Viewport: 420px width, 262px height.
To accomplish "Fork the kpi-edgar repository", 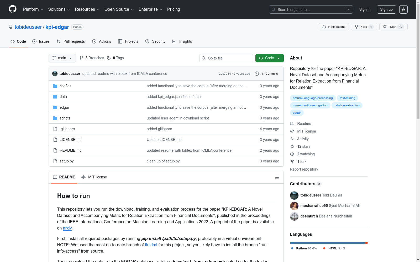I will [x=364, y=27].
